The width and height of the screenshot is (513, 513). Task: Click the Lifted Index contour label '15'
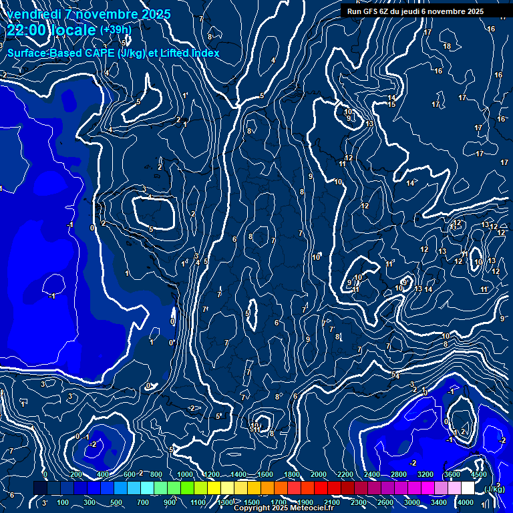(391, 104)
